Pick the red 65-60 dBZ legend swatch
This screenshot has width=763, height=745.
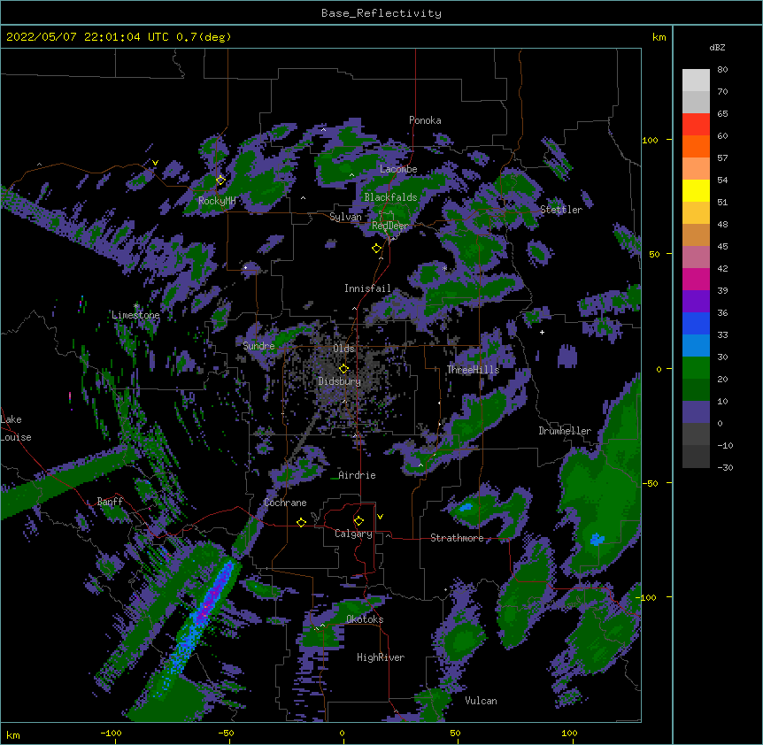(696, 125)
